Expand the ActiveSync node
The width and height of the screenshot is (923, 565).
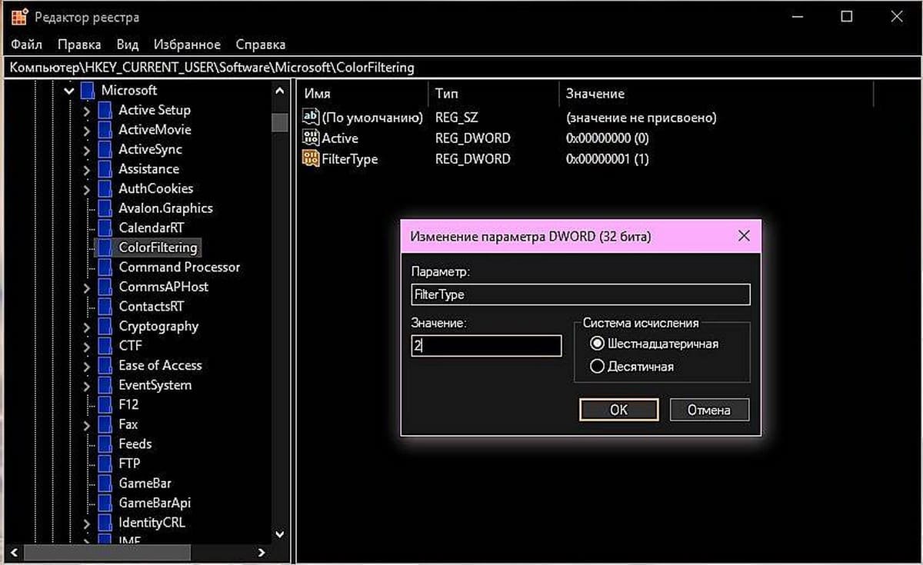pos(87,150)
